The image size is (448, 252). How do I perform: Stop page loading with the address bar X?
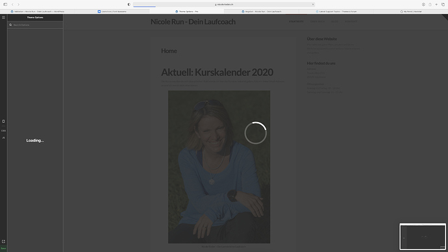313,5
